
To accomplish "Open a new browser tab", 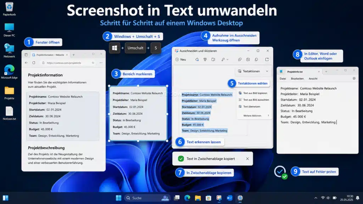I will pyautogui.click(x=74, y=55).
